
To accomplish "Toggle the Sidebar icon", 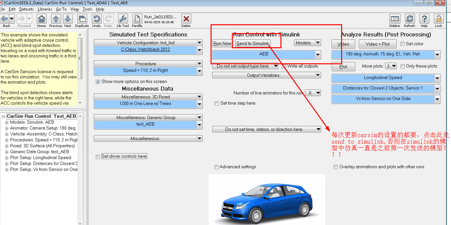I will coord(395,19).
